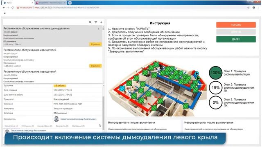Viewport: 262px width, 147px height.
Task: Click В работе badge in Состояние row
Action: tap(60, 85)
